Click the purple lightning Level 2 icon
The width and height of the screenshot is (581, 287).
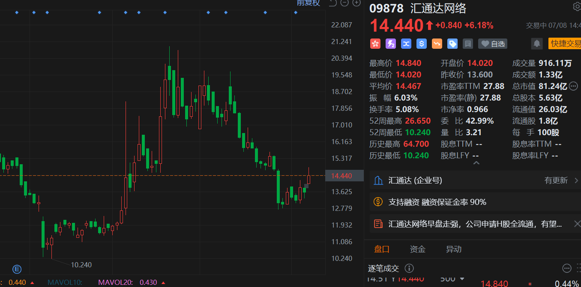point(391,43)
